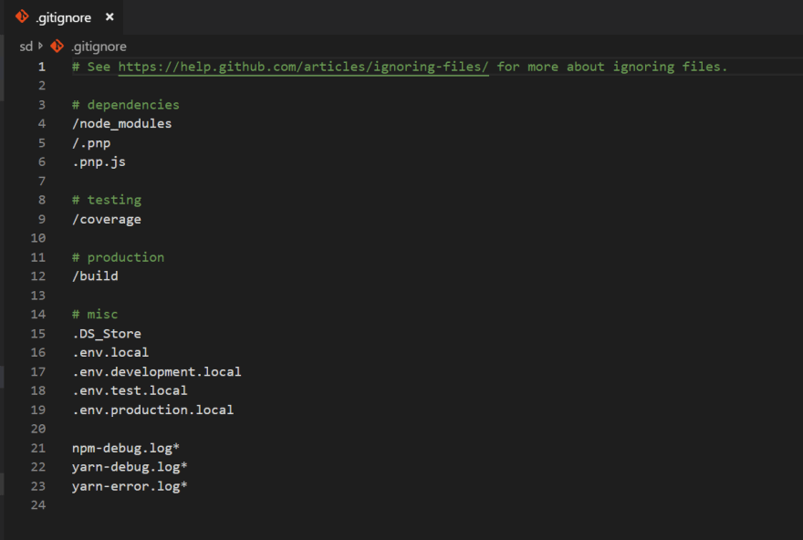Expand the breadcrumb arrow after sd
The width and height of the screenshot is (803, 540).
(40, 47)
